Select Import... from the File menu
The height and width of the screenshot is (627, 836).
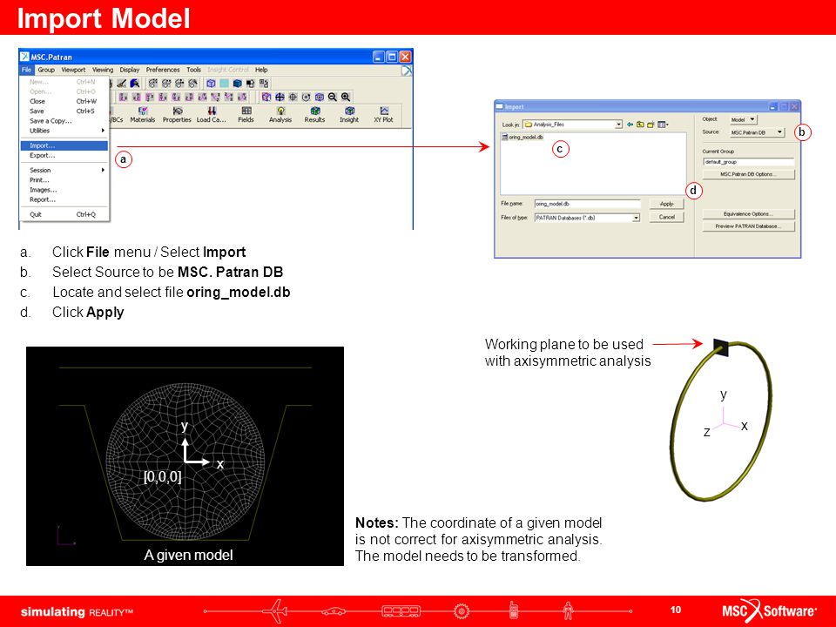(64, 145)
